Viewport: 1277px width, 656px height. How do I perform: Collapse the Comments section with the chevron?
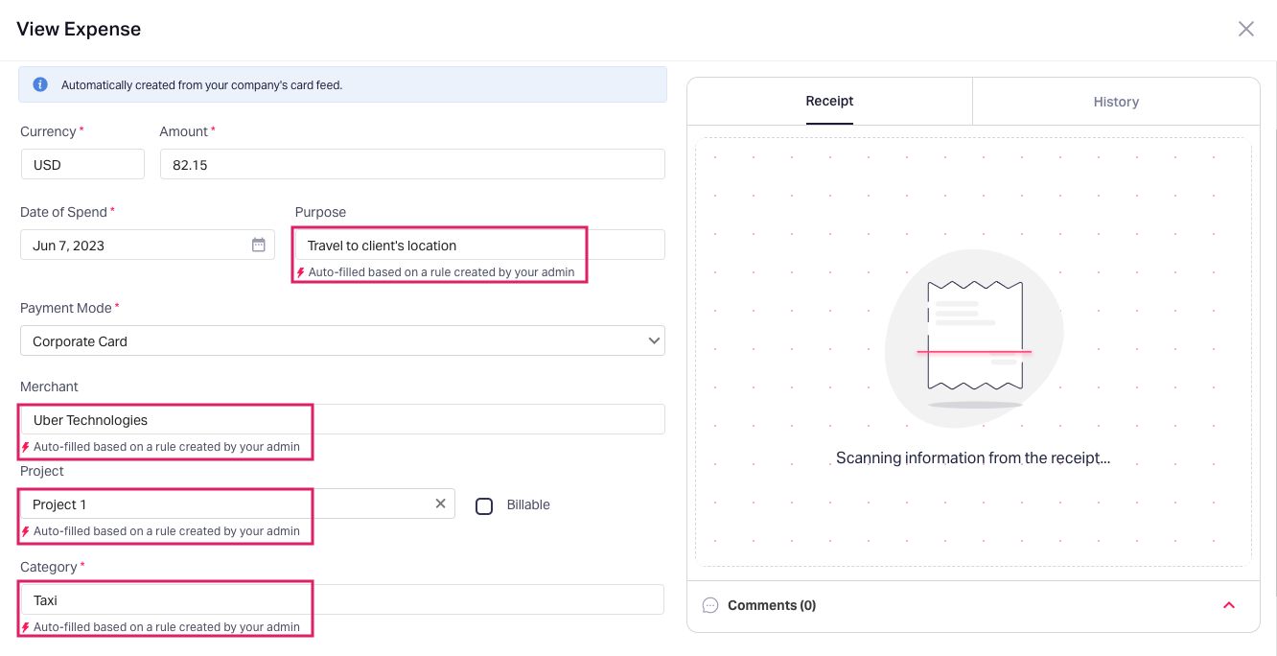(1229, 605)
